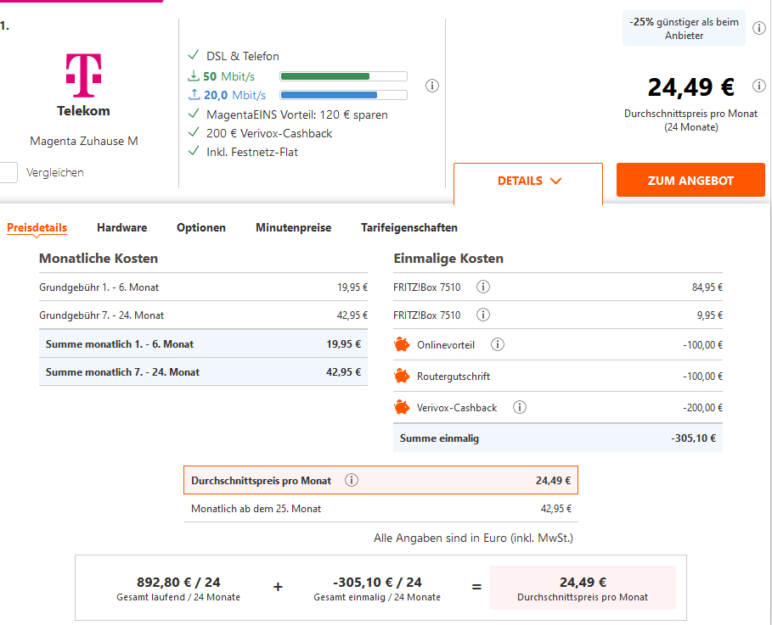Click the Monatliche Kosten heading
This screenshot has height=625, width=772.
(99, 258)
